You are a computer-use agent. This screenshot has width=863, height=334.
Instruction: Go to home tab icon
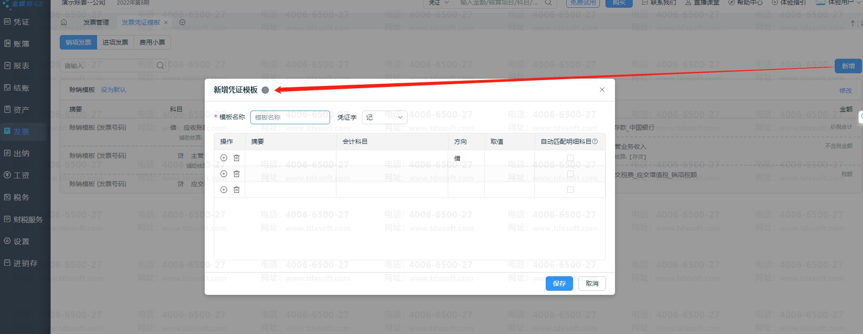pos(64,22)
